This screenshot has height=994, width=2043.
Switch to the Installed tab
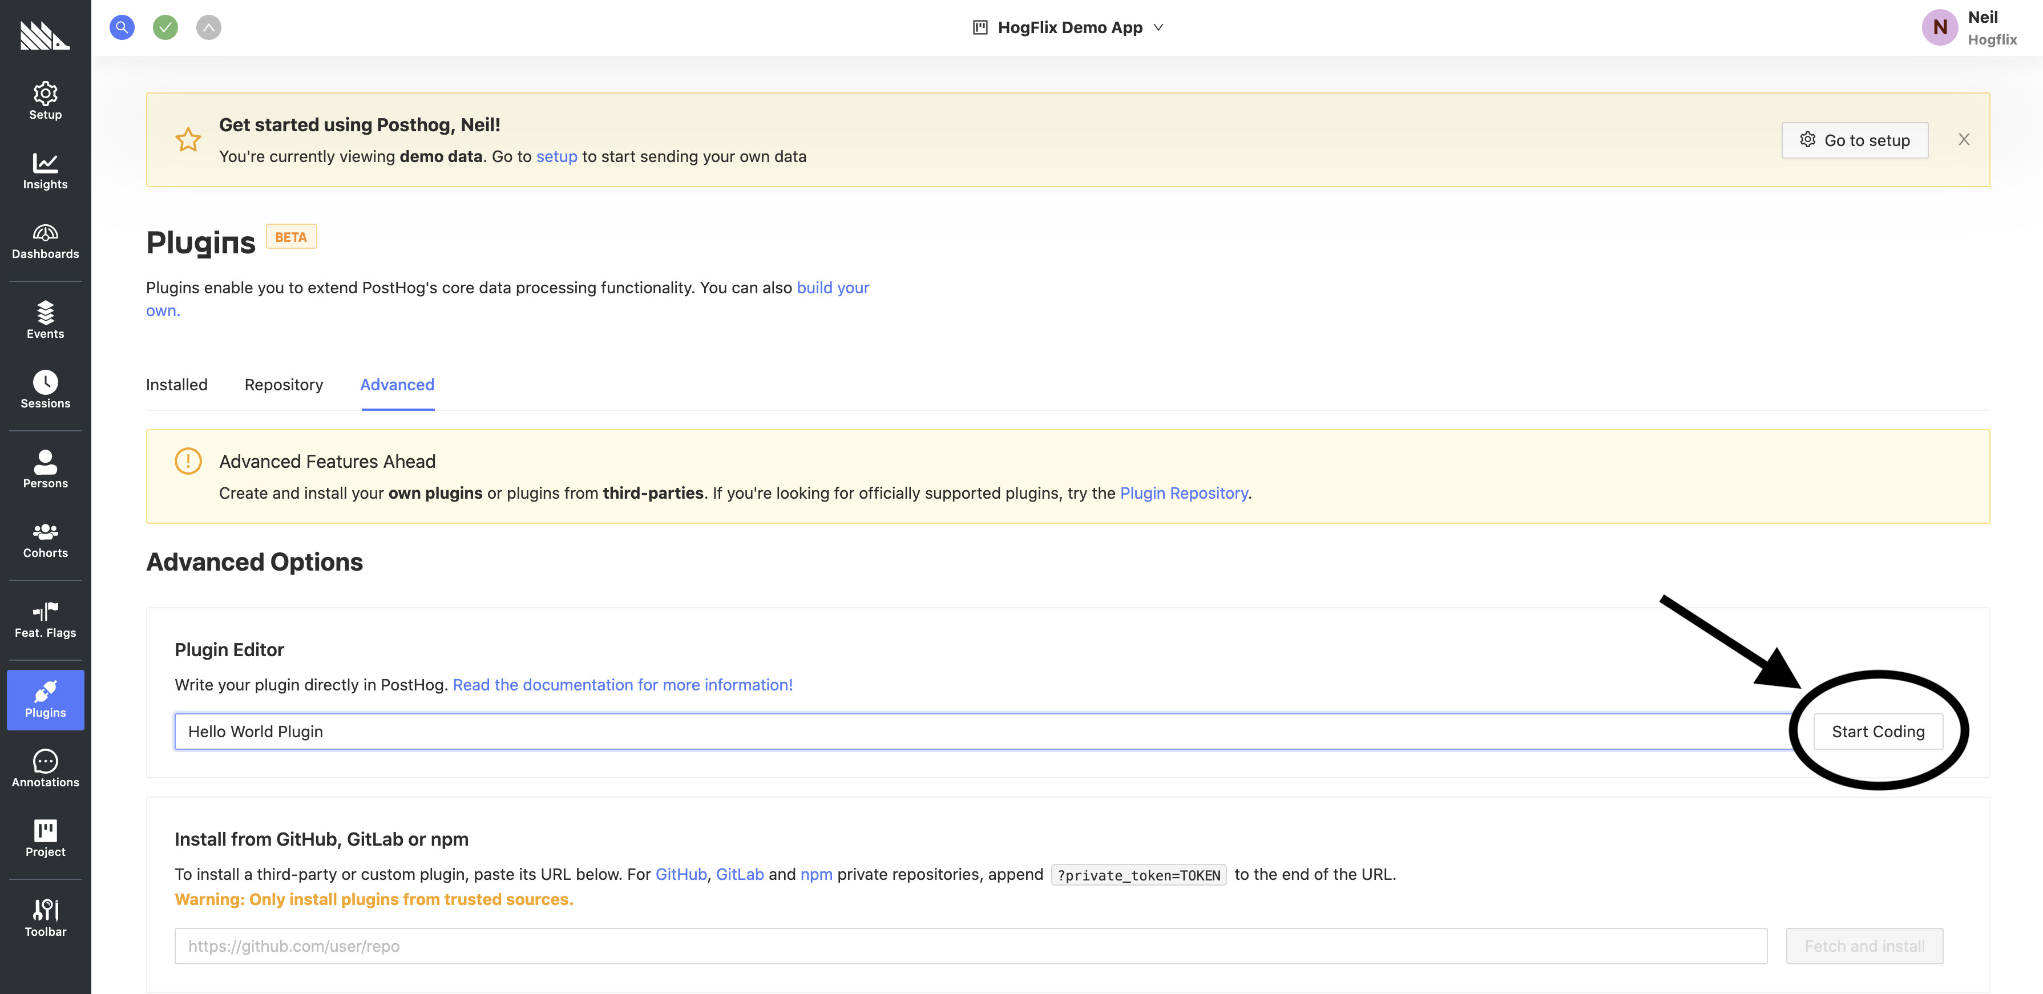pyautogui.click(x=176, y=385)
